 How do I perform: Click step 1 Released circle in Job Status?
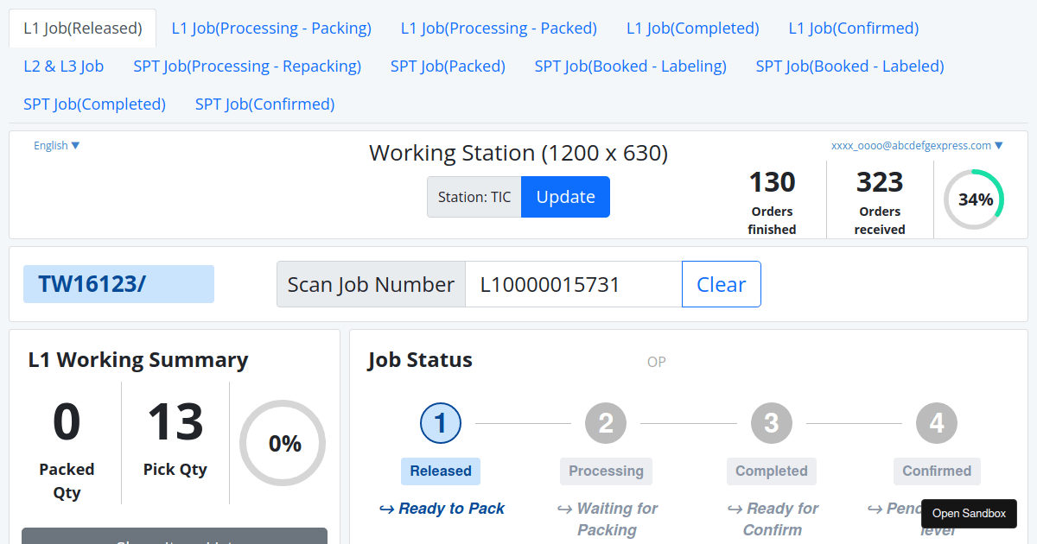[441, 423]
